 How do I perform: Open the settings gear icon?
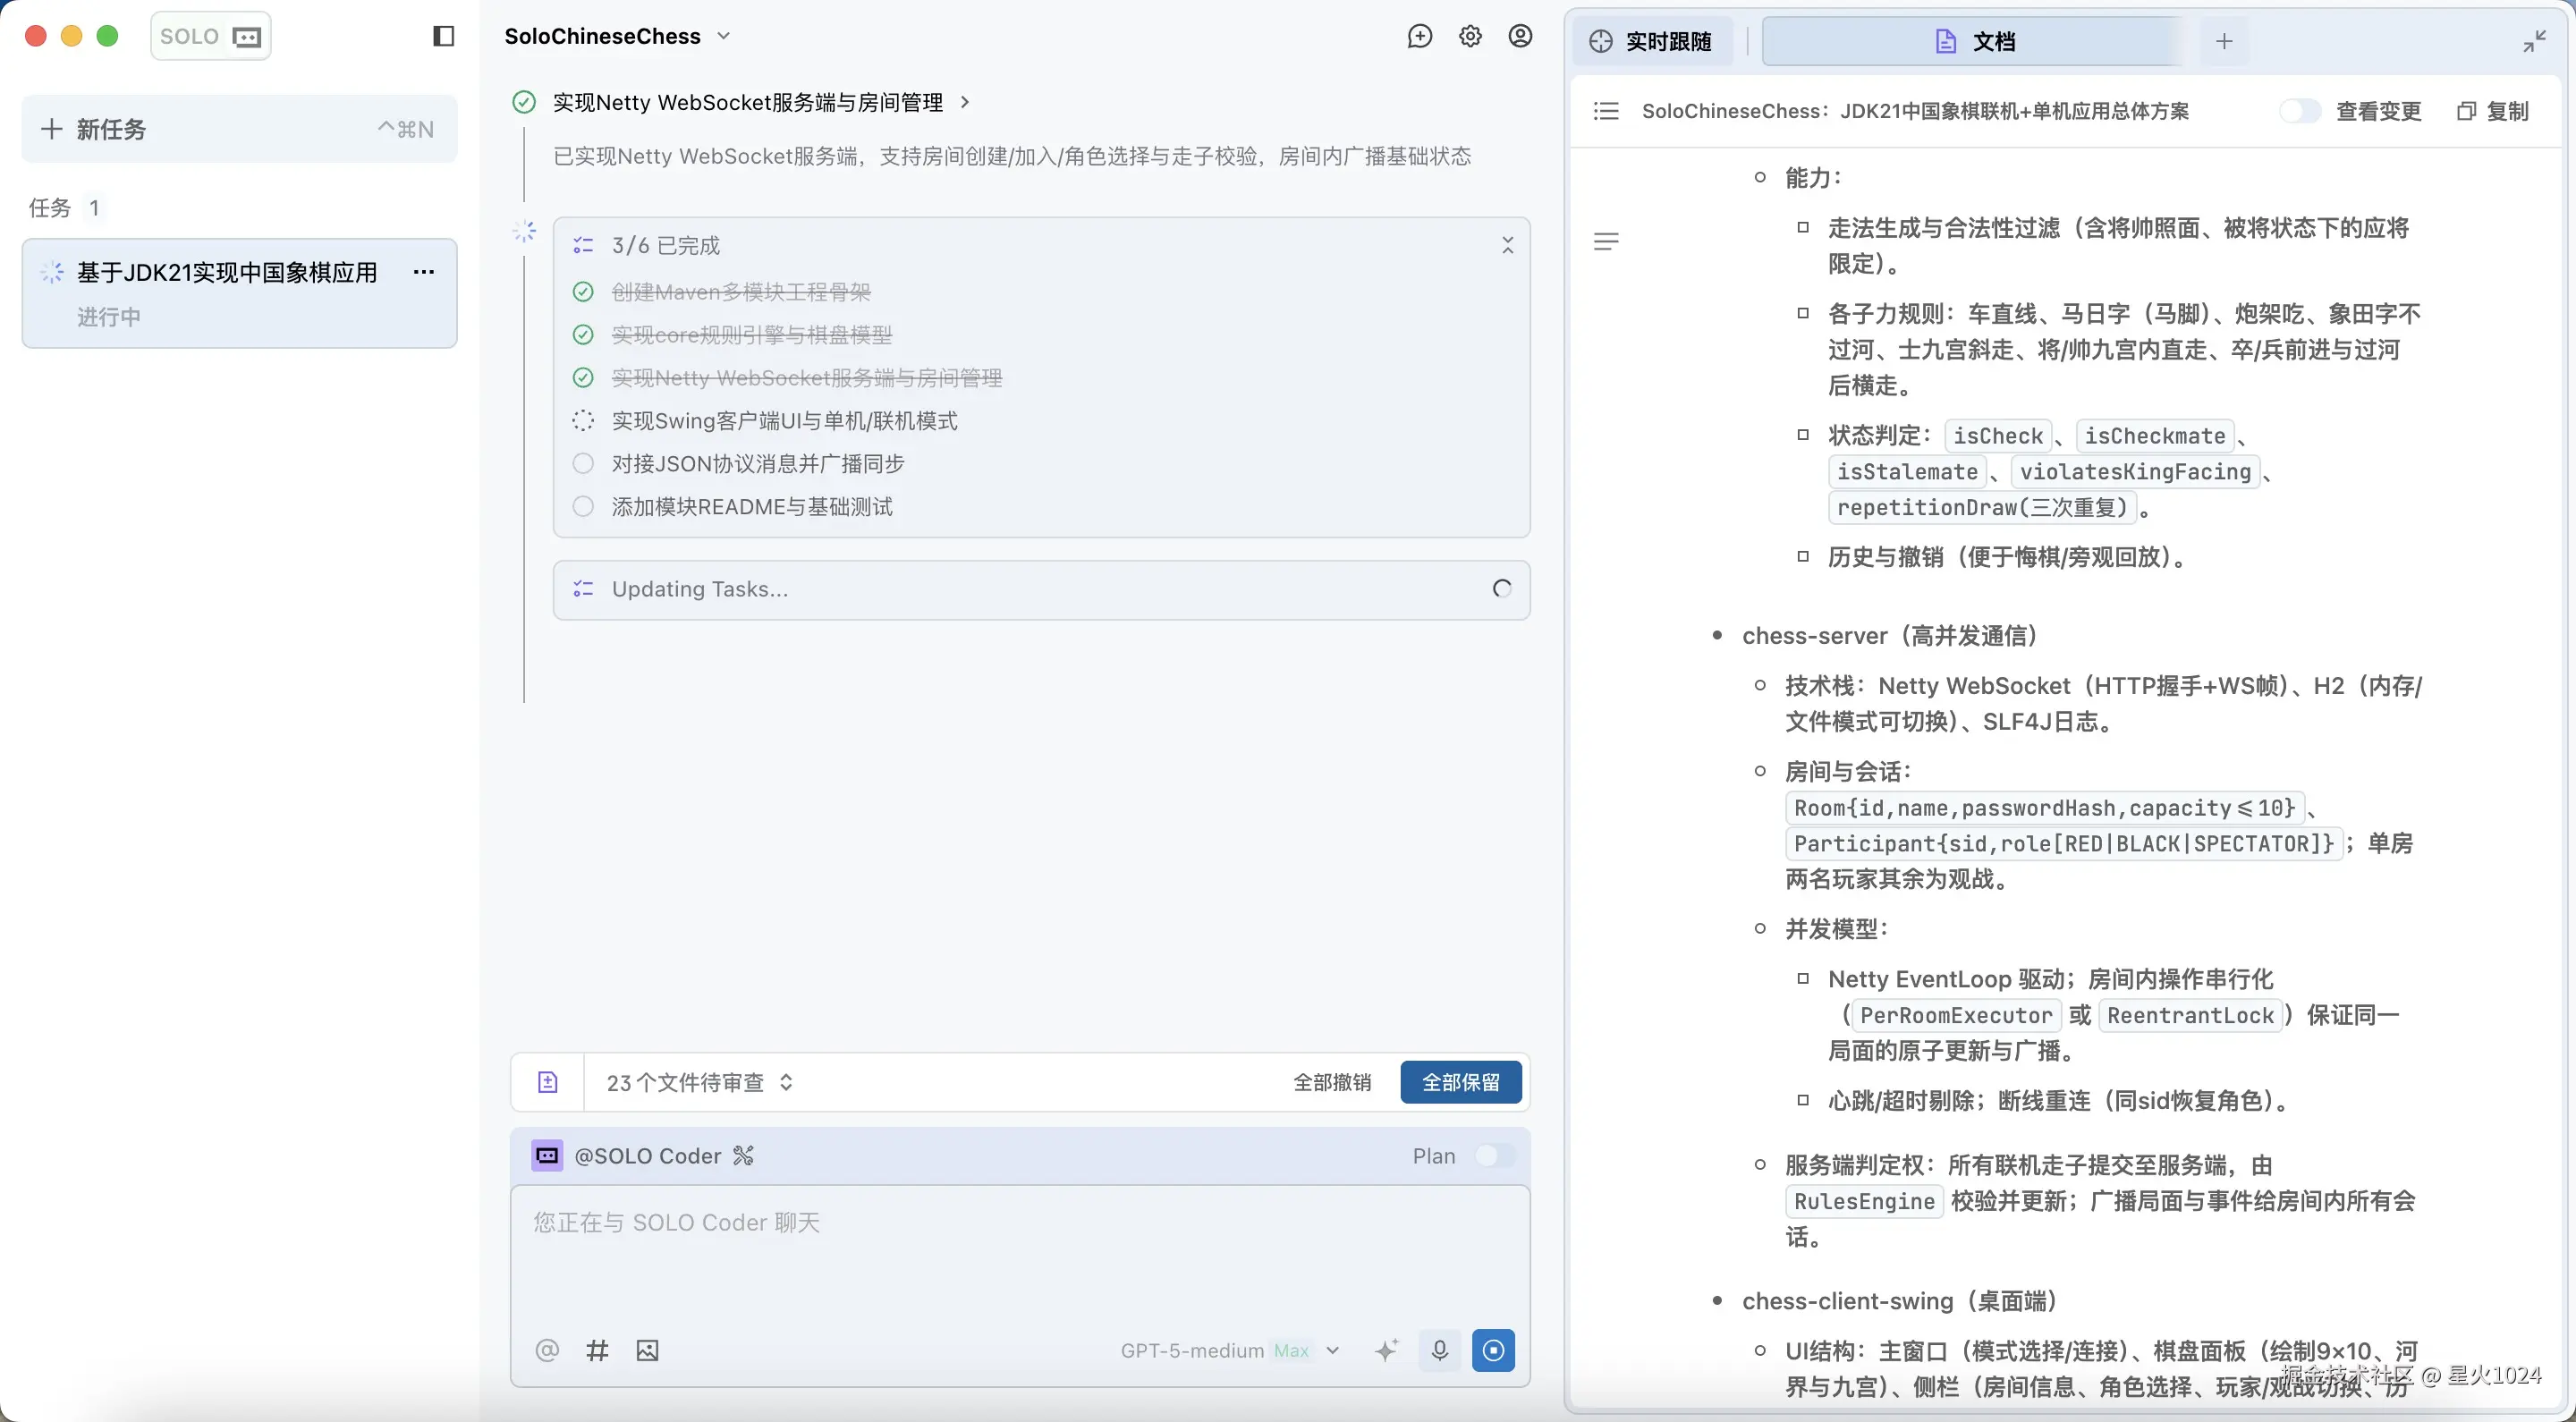[x=1470, y=37]
